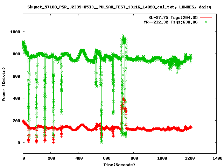224x168 pixels.
Task: Click the red legend line sample
Action: (x=206, y=17)
